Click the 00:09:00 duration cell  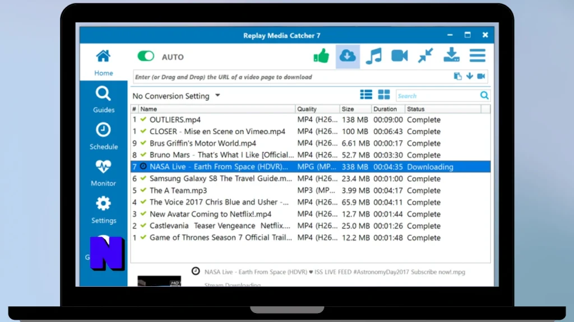[388, 120]
